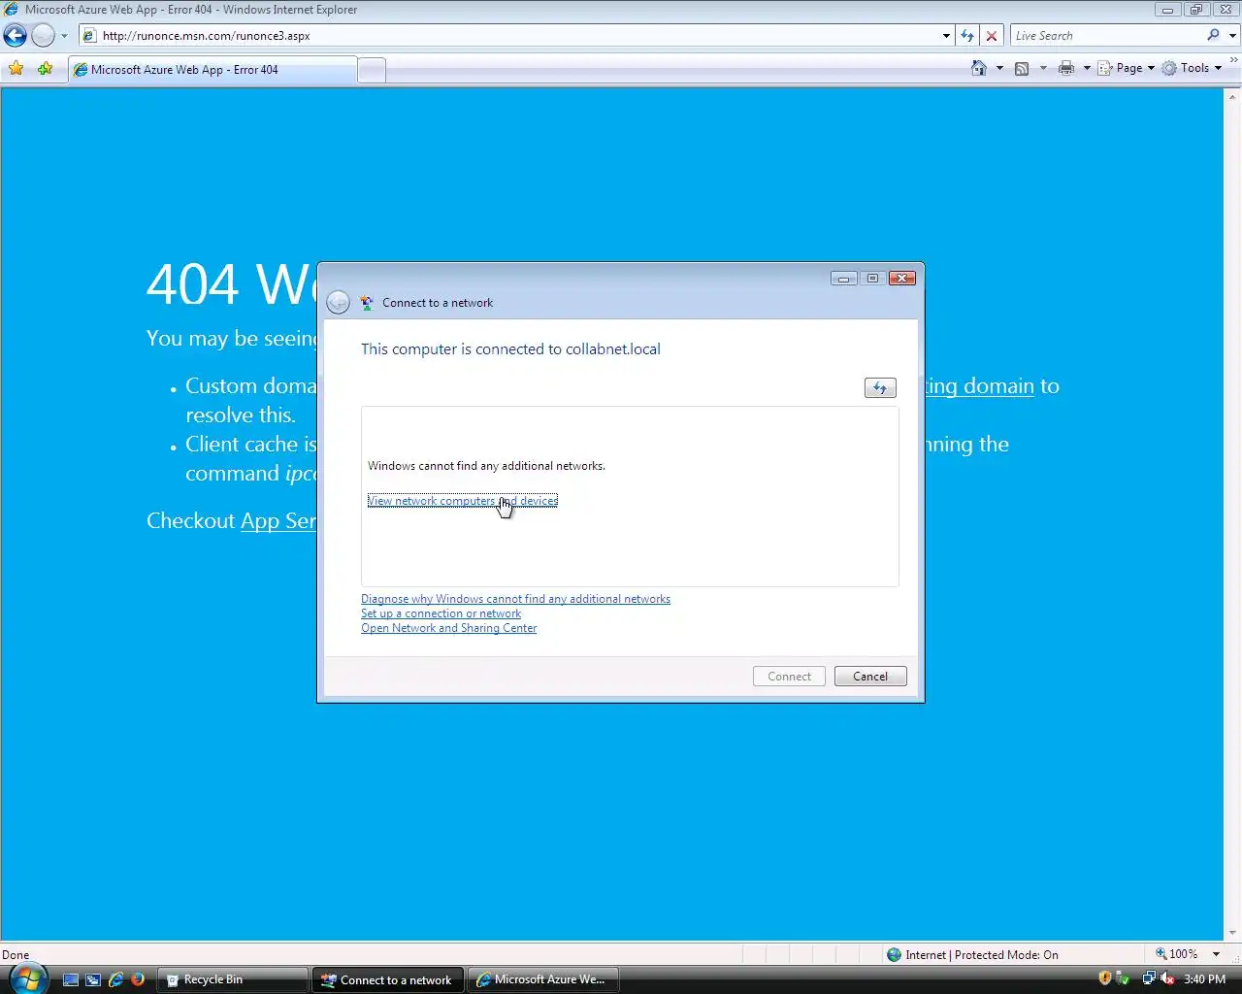1242x994 pixels.
Task: Expand the Print options dropdown arrow
Action: [1087, 68]
